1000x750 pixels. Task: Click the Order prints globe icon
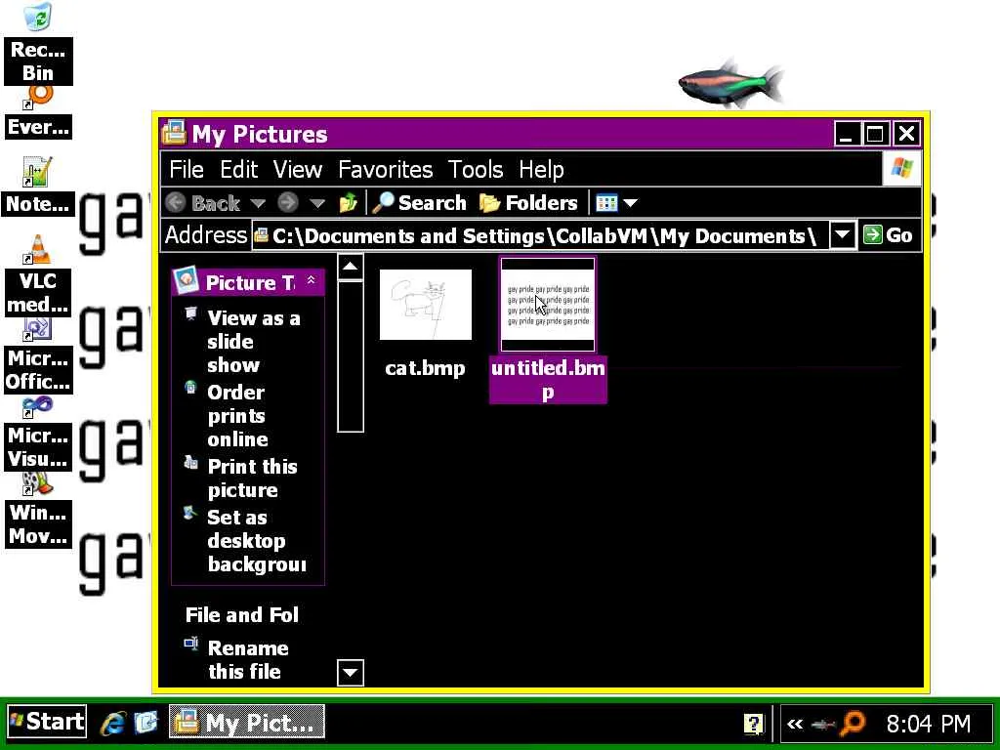(190, 387)
